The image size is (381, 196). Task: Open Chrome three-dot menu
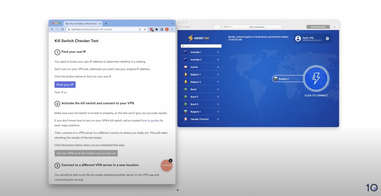pyautogui.click(x=172, y=29)
